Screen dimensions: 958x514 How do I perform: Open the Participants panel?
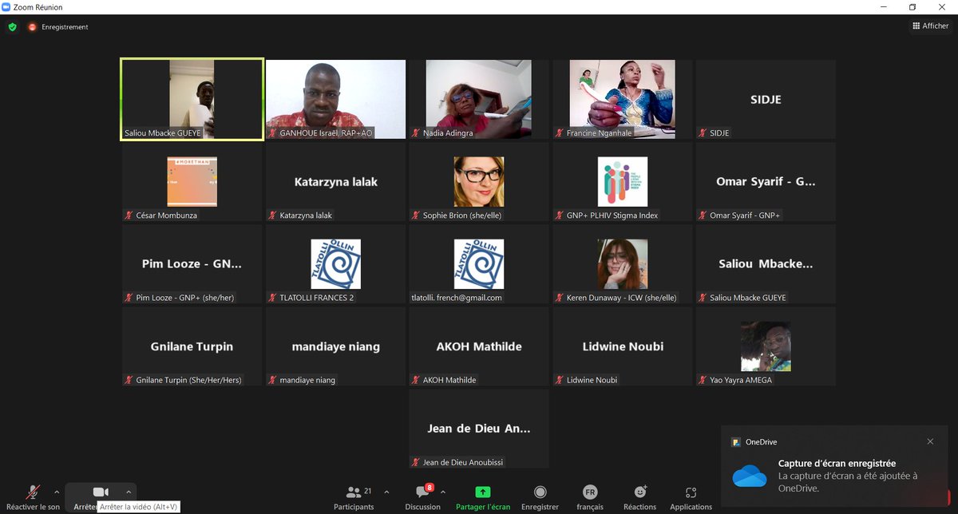354,496
